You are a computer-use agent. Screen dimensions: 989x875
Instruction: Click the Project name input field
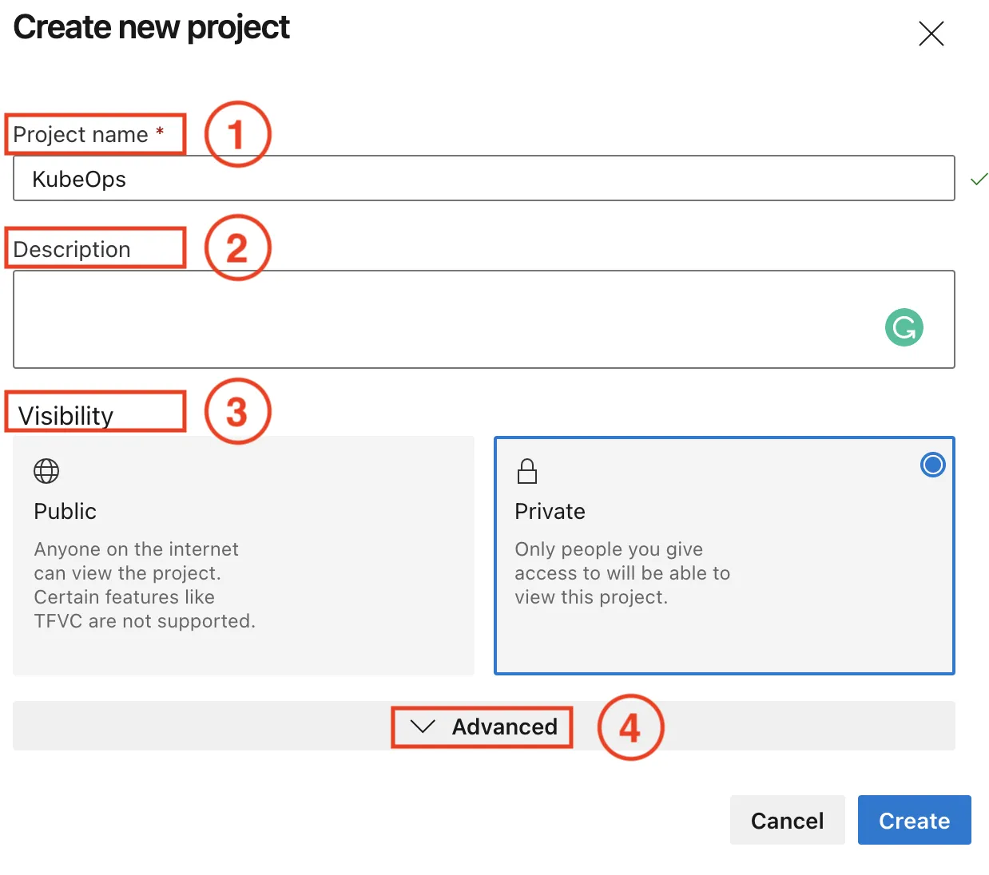484,178
